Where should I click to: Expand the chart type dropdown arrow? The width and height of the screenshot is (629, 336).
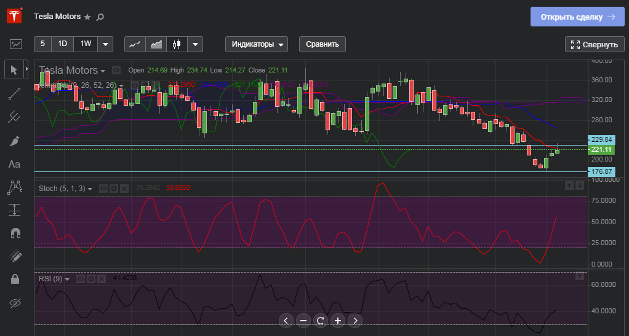(x=195, y=44)
